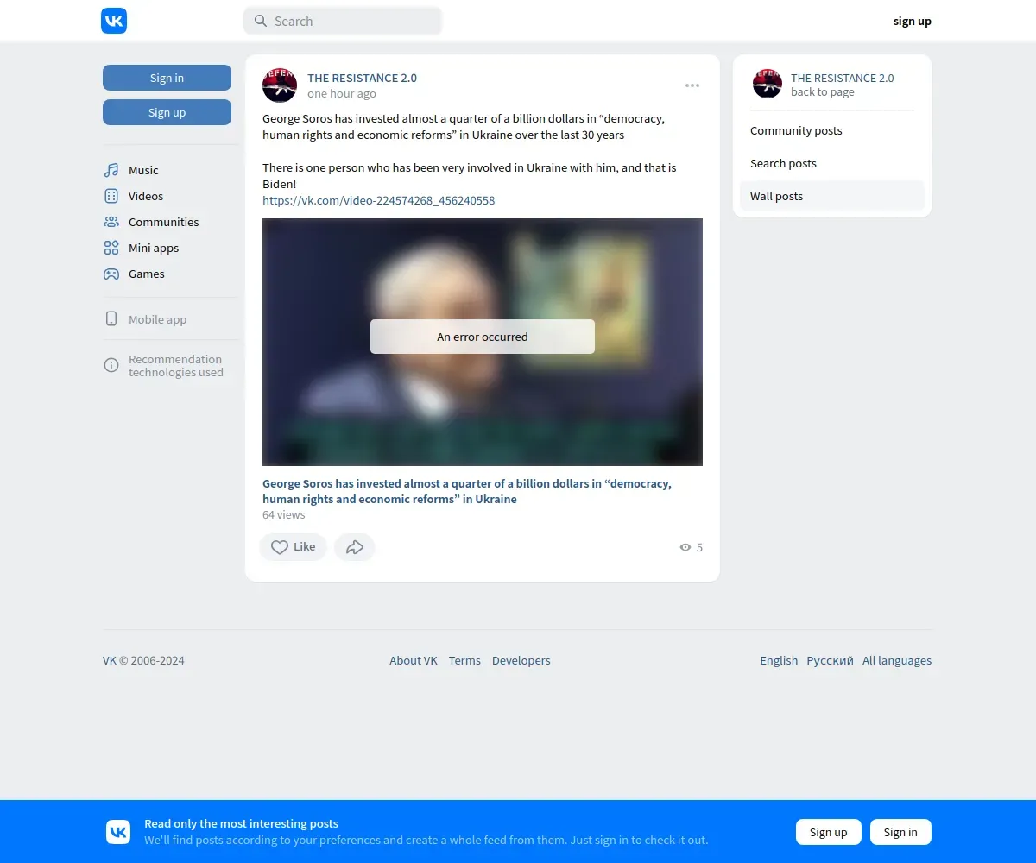The height and width of the screenshot is (863, 1036).
Task: Click the VK logo in bottom banner
Action: (x=118, y=832)
